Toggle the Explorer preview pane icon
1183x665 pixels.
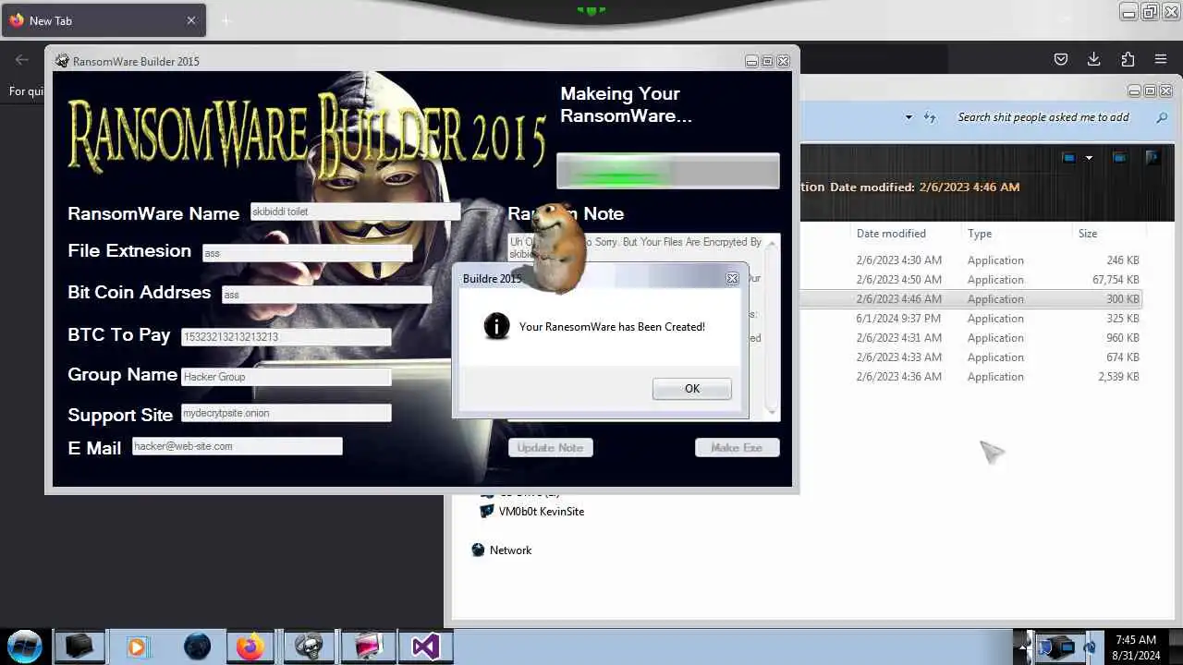click(x=1119, y=158)
